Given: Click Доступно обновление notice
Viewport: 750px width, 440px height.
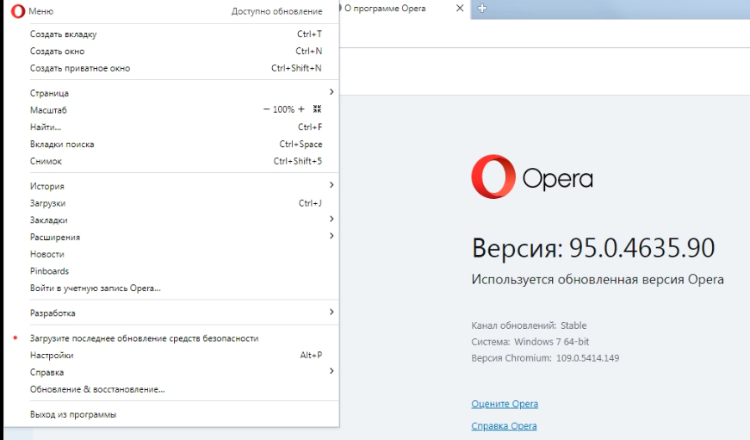Looking at the screenshot, I should coord(277,11).
